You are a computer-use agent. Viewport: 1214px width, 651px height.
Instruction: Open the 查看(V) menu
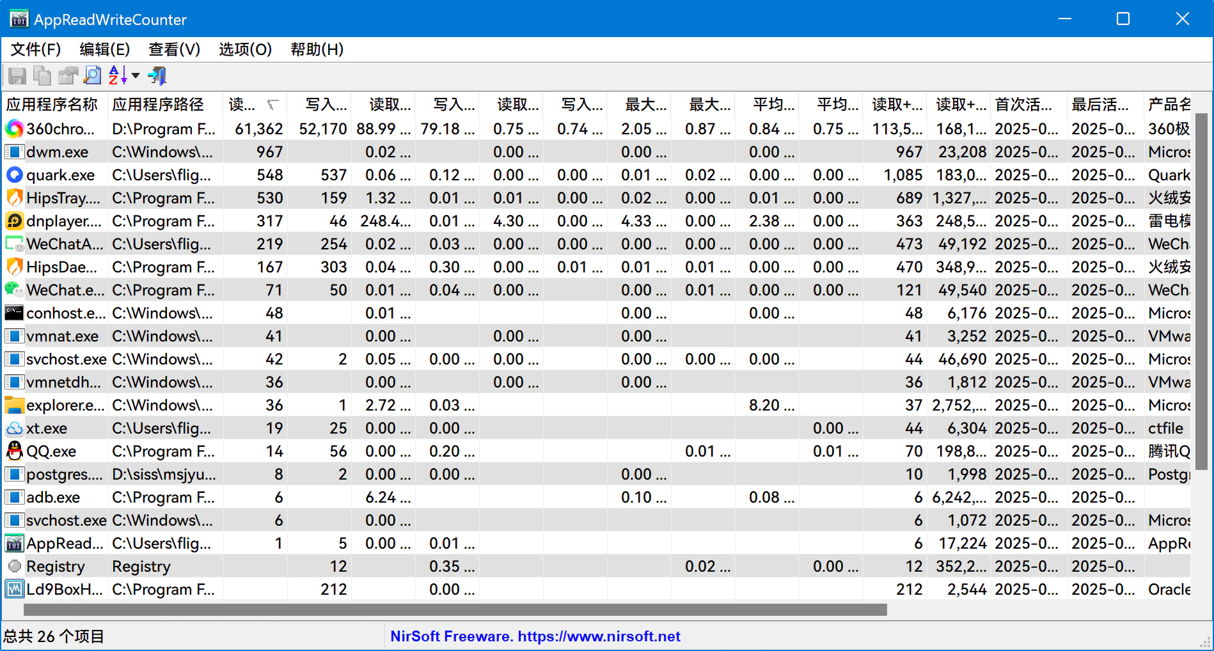click(x=175, y=50)
